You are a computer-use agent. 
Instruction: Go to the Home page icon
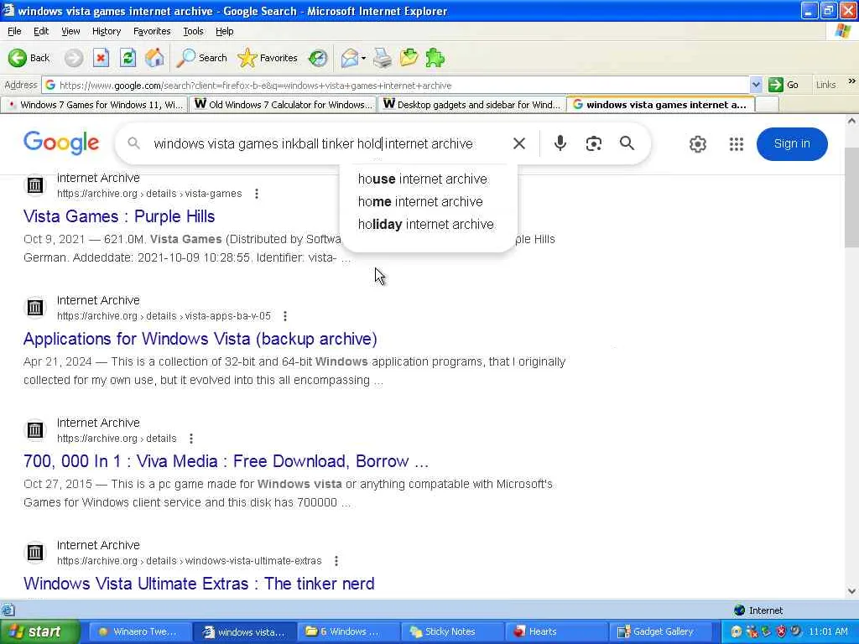[x=154, y=58]
